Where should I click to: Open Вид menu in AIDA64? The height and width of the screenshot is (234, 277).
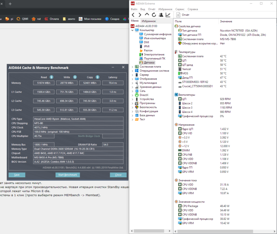[142, 9]
